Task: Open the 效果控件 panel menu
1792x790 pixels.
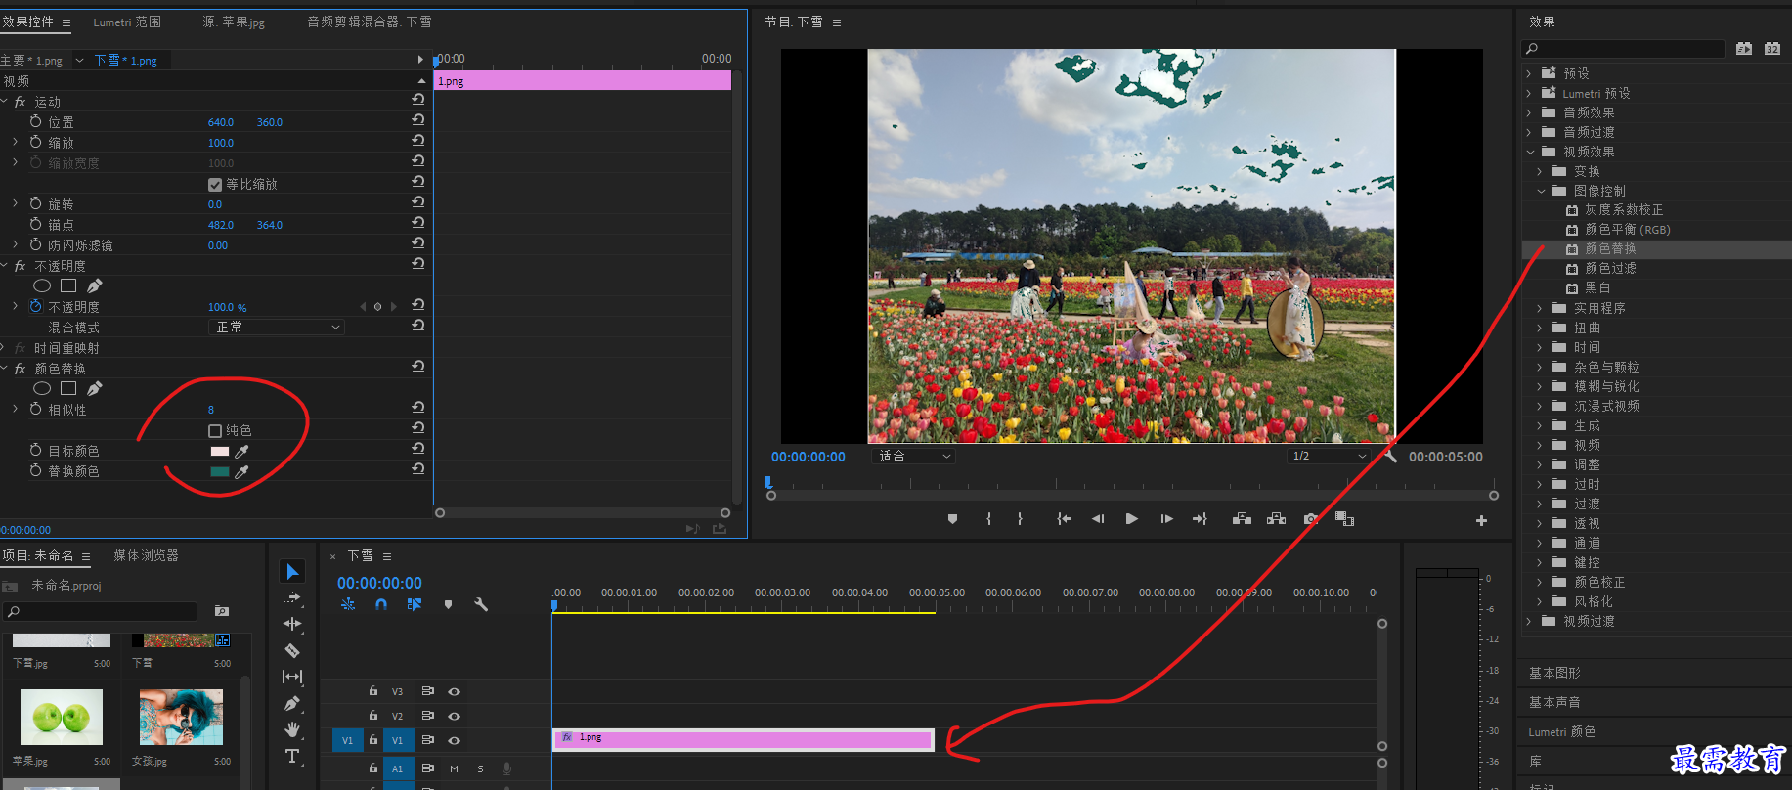Action: (66, 22)
